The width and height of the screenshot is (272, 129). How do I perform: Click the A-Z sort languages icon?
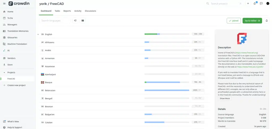click(75, 20)
